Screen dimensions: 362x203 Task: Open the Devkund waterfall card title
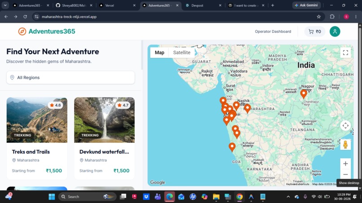104,152
